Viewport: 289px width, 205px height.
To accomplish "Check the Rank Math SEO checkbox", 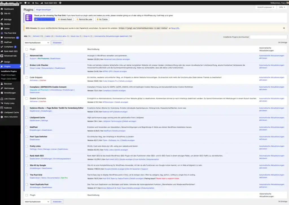I will pyautogui.click(x=27, y=156).
